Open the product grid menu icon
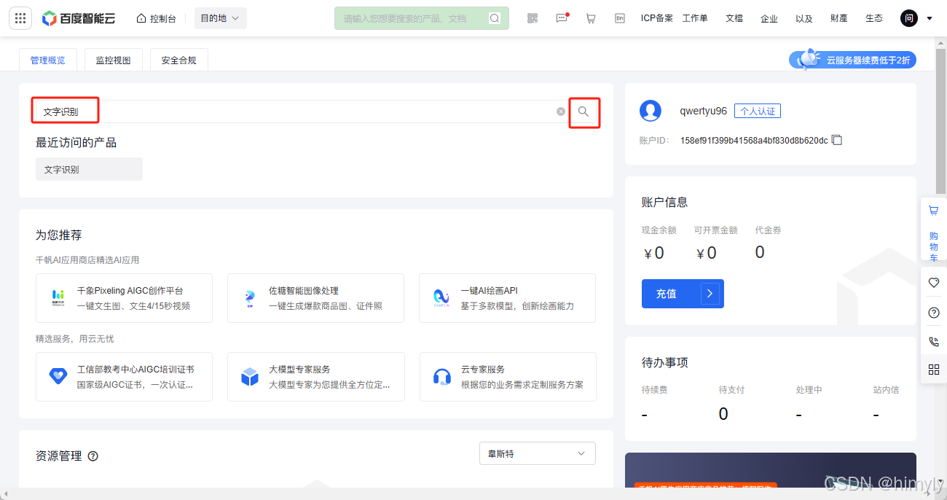 (x=20, y=18)
